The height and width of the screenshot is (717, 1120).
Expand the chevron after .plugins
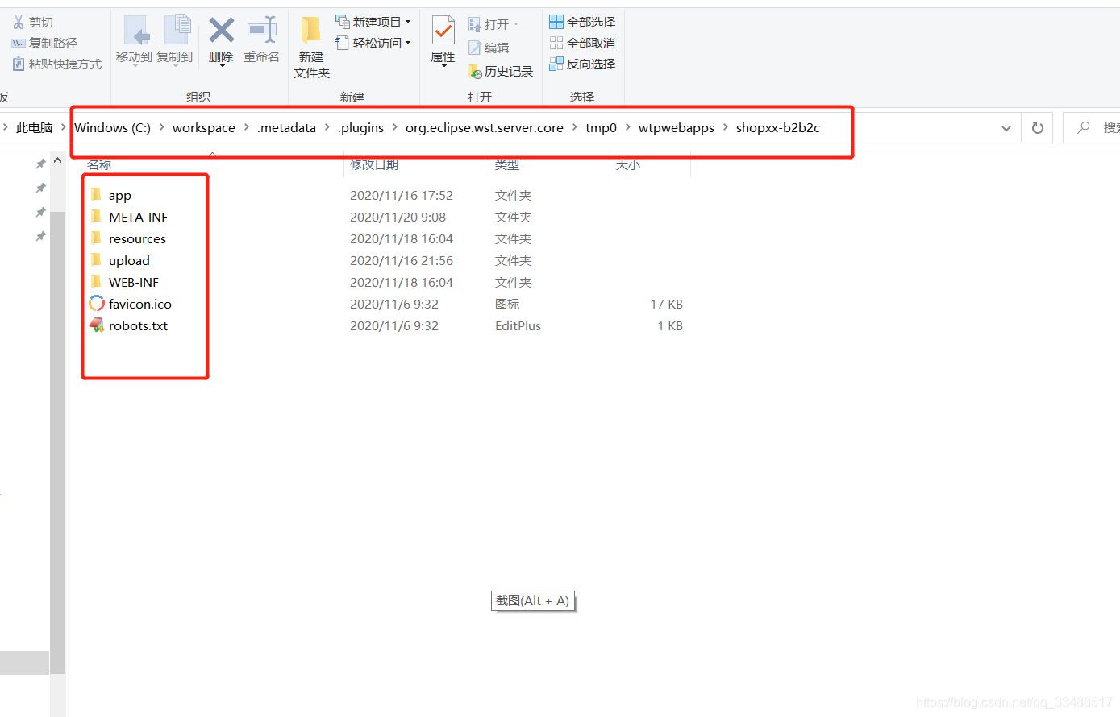tap(395, 127)
